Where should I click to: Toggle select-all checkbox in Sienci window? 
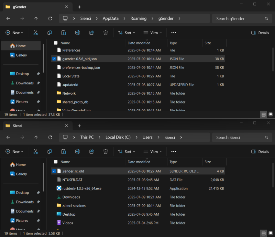(56, 162)
